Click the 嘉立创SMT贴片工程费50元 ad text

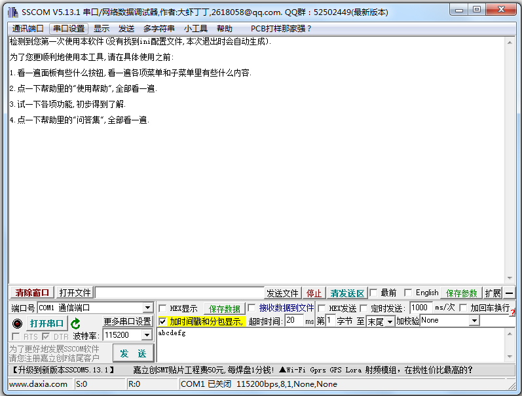click(x=204, y=370)
